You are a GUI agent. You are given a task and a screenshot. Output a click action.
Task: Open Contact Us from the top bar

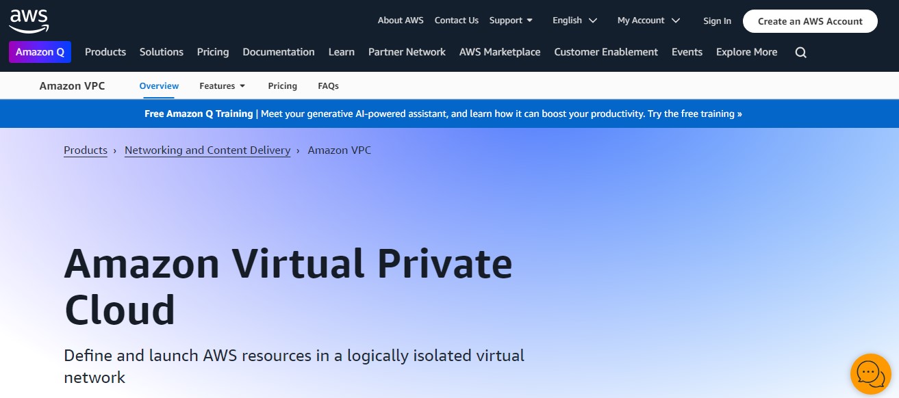click(456, 20)
